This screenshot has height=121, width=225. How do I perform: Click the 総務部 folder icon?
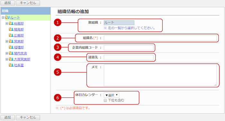coord(11,23)
